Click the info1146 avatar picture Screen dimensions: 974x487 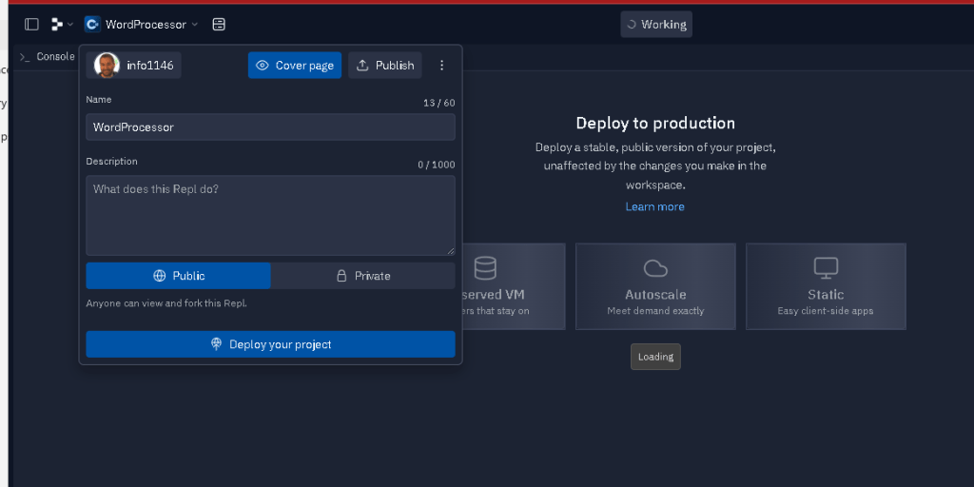click(x=107, y=66)
